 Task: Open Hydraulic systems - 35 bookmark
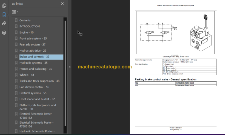click(x=33, y=63)
